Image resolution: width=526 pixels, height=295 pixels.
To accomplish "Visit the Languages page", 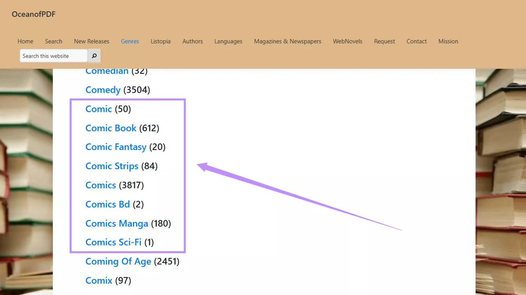I will [x=228, y=41].
